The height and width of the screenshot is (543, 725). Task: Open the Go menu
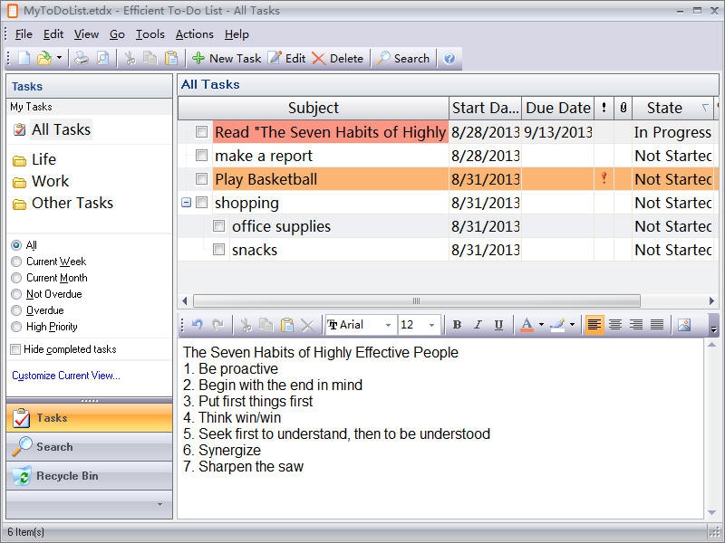[117, 34]
